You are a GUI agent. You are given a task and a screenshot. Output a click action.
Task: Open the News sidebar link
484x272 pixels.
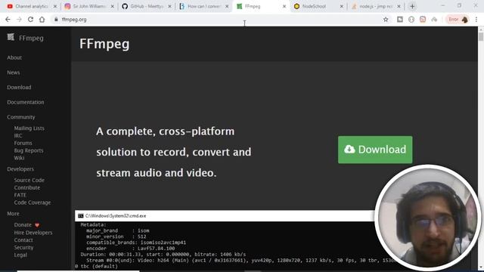pyautogui.click(x=14, y=73)
